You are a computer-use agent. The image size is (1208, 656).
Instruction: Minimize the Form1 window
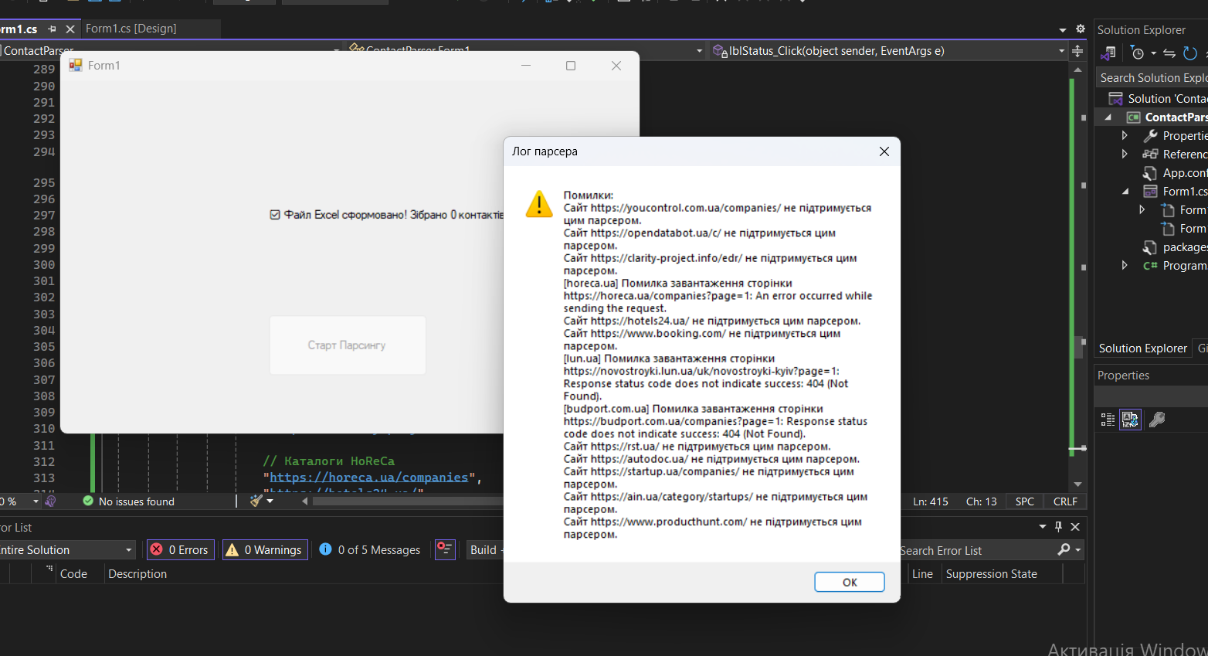pyautogui.click(x=526, y=66)
